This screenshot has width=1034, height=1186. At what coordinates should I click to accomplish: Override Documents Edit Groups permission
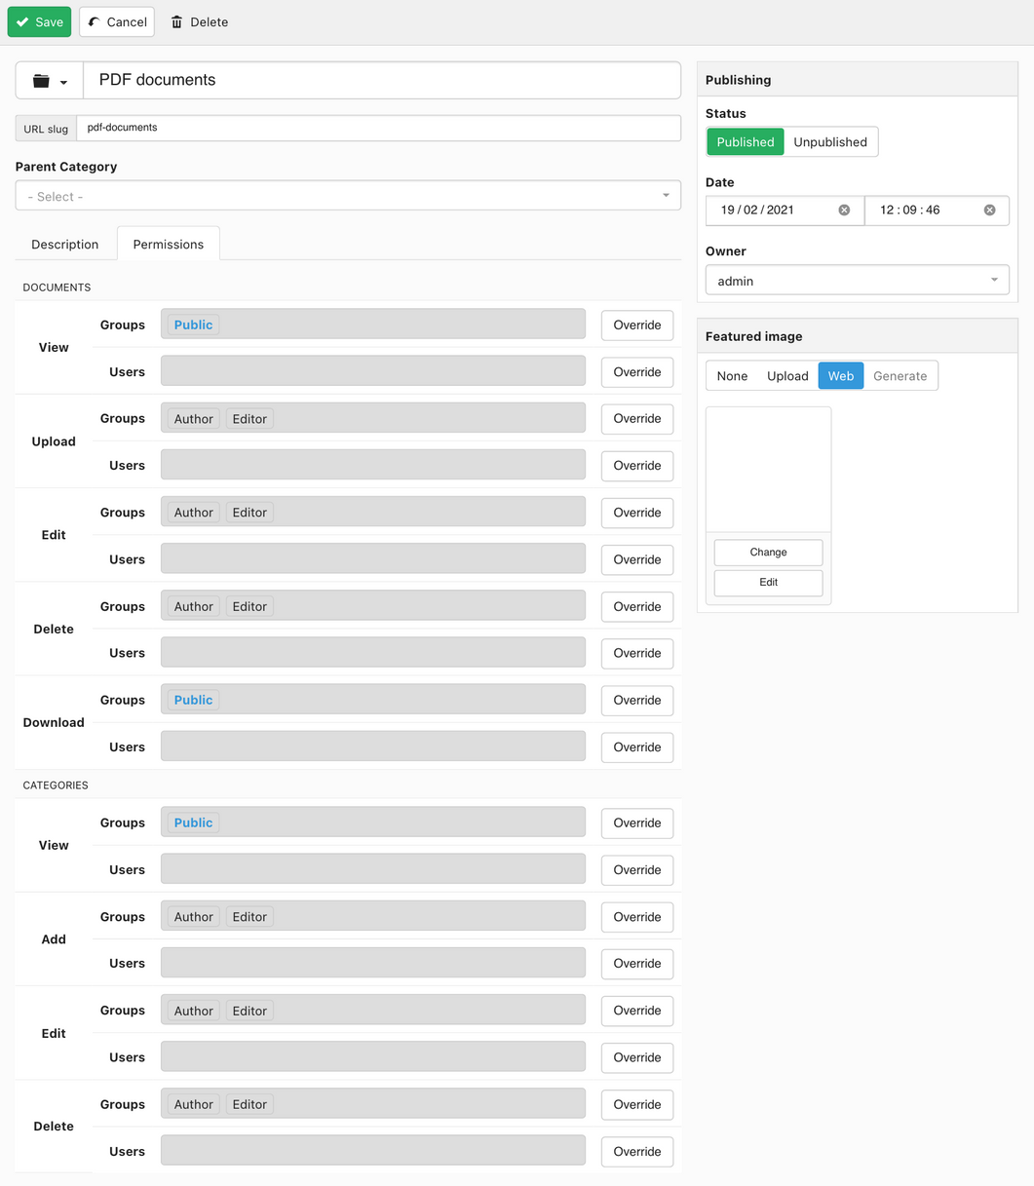pos(637,513)
